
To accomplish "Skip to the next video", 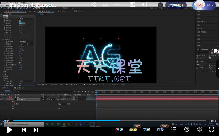I will point(35,130).
